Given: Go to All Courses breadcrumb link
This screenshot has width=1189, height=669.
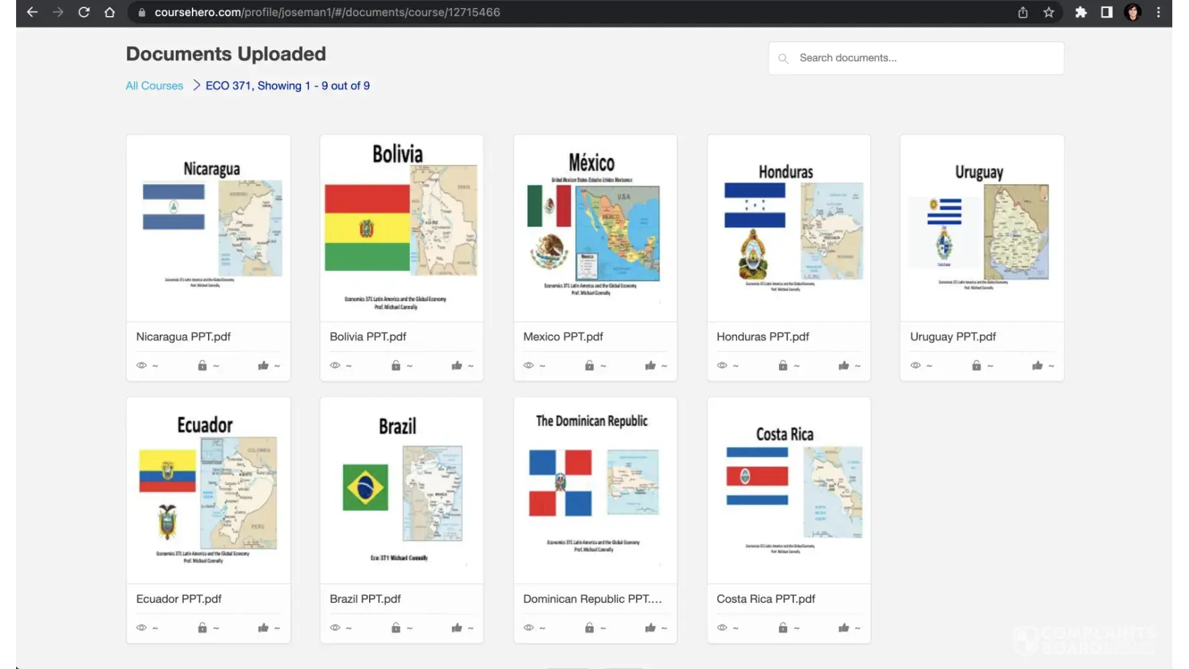Looking at the screenshot, I should coord(154,86).
